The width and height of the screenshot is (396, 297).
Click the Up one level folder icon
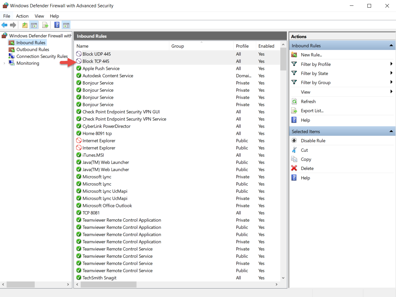click(x=25, y=25)
